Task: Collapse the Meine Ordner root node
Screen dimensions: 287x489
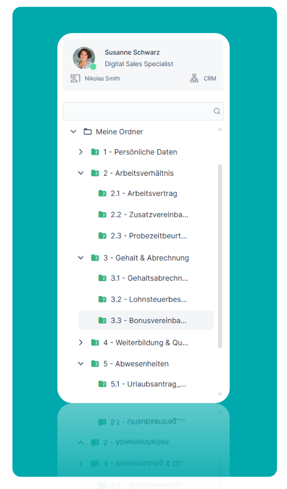Action: coord(73,132)
